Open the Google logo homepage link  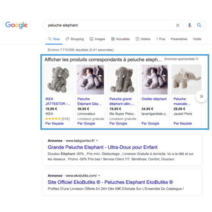(16, 25)
